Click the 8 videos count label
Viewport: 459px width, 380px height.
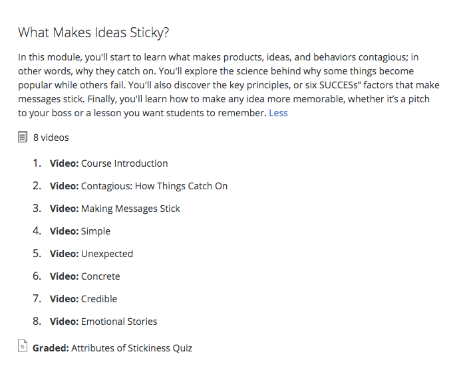(x=51, y=138)
